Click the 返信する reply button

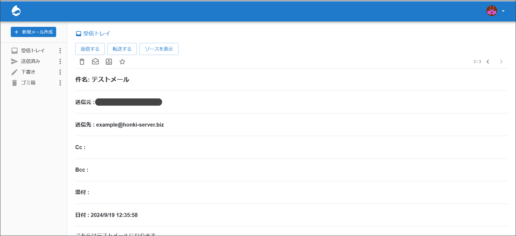pos(90,49)
